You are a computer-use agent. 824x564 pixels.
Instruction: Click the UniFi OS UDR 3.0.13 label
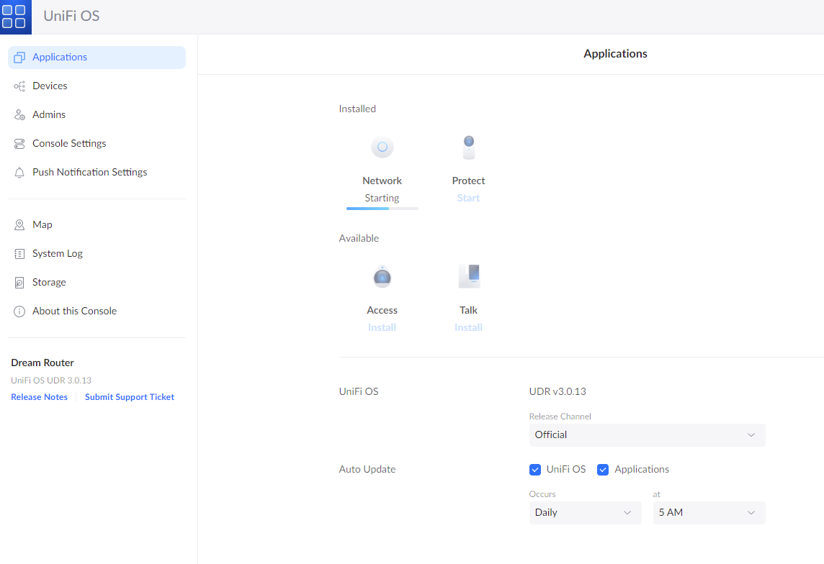point(51,381)
